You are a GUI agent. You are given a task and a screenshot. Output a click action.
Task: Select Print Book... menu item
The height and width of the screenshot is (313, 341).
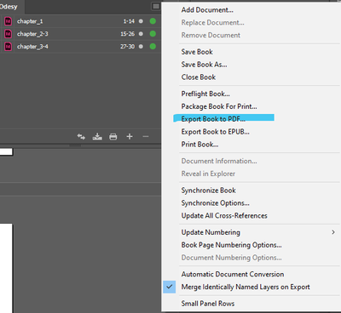click(x=199, y=145)
